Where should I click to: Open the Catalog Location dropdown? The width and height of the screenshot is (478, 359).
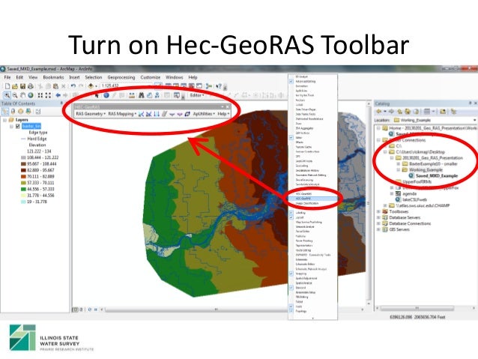click(474, 120)
